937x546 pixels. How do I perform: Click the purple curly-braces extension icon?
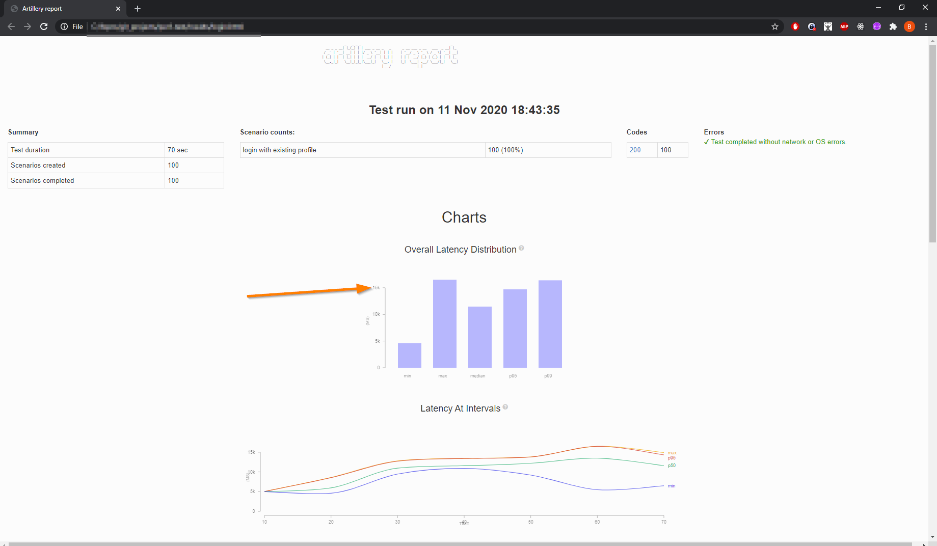pos(877,26)
